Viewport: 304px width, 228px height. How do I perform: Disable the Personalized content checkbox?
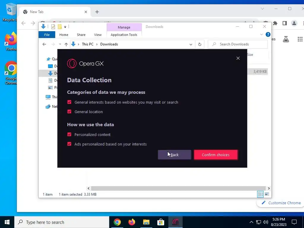pyautogui.click(x=69, y=134)
